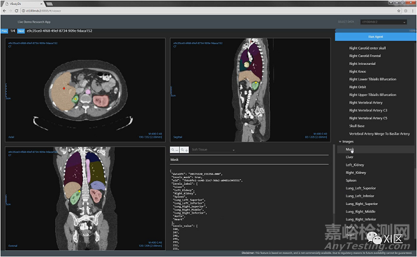Screen dimensions: 417x257
Task: Click the Prev image button
Action: tap(4, 29)
